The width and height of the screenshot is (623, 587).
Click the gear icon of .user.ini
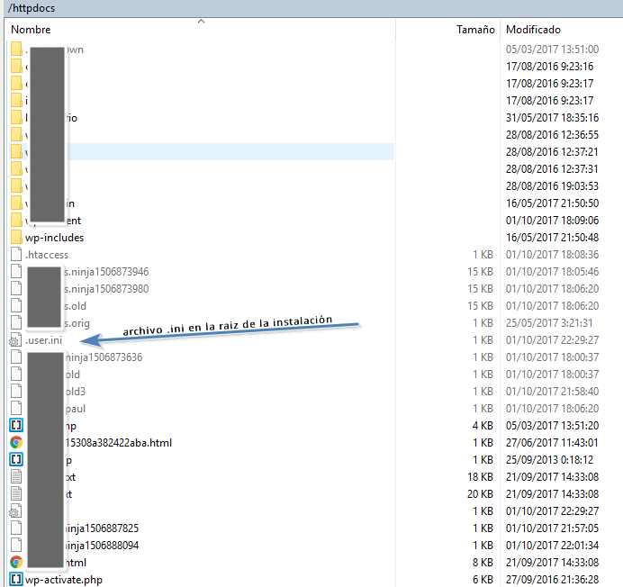click(15, 340)
